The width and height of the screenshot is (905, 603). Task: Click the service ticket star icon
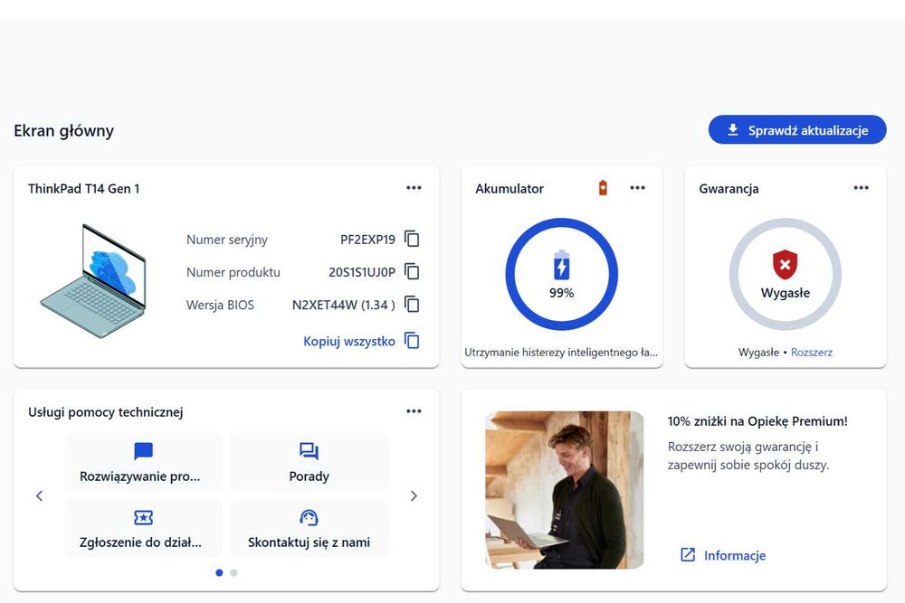point(143,517)
